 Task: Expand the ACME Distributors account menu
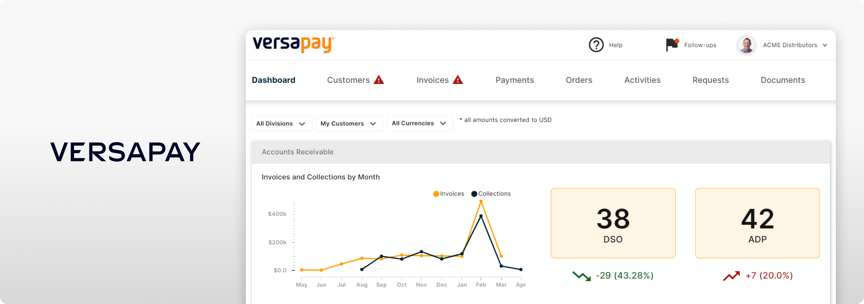tap(795, 45)
